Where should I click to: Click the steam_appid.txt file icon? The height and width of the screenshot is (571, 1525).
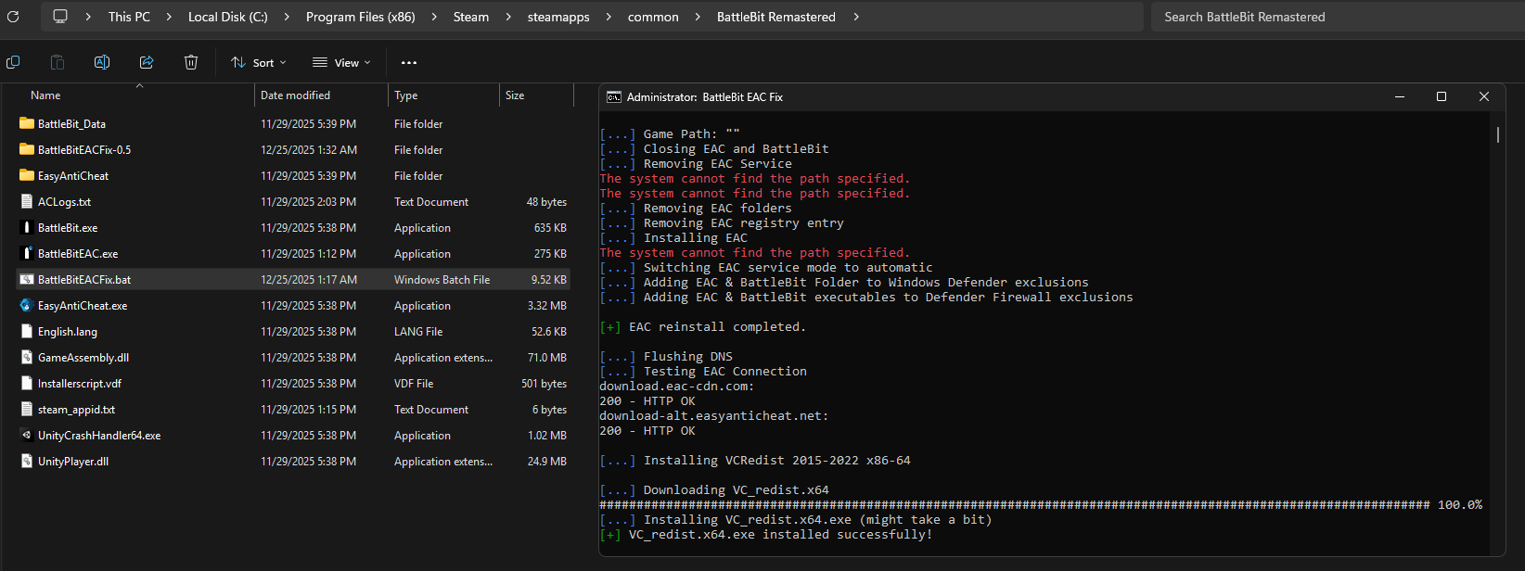click(27, 409)
